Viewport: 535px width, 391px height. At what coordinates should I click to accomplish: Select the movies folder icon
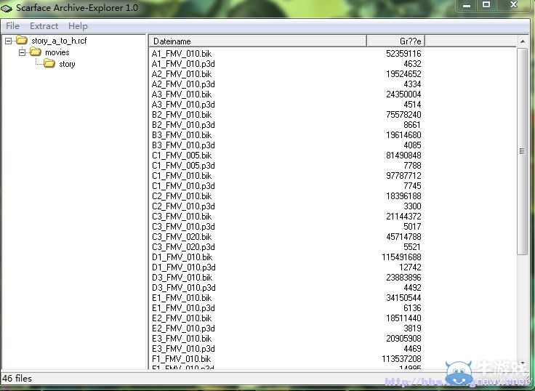tap(36, 52)
